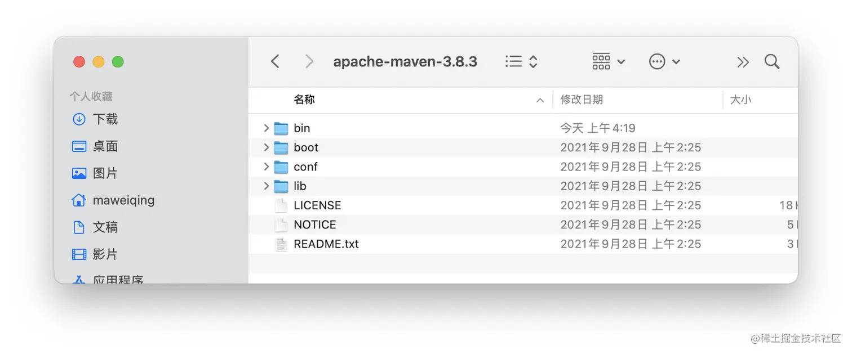Open 影片 in the sidebar
Screen dimensions: 852x355
(x=95, y=254)
